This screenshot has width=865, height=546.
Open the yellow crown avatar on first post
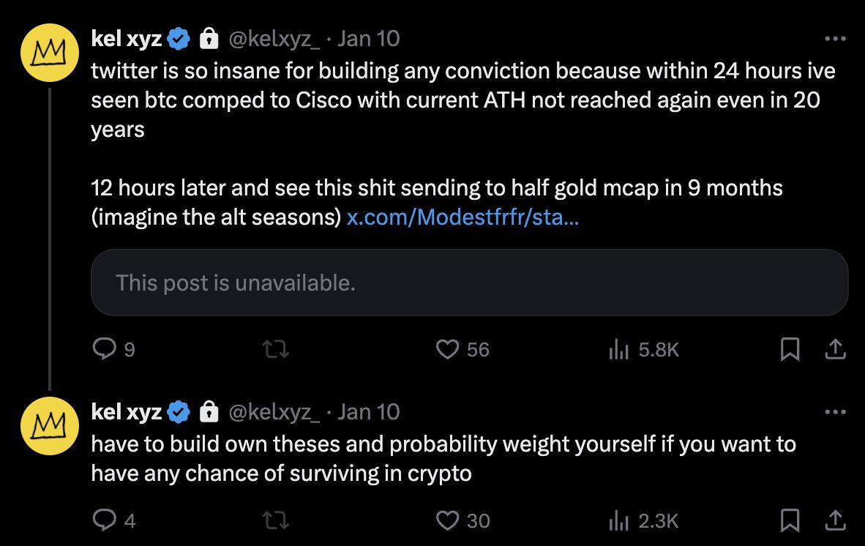tap(48, 53)
